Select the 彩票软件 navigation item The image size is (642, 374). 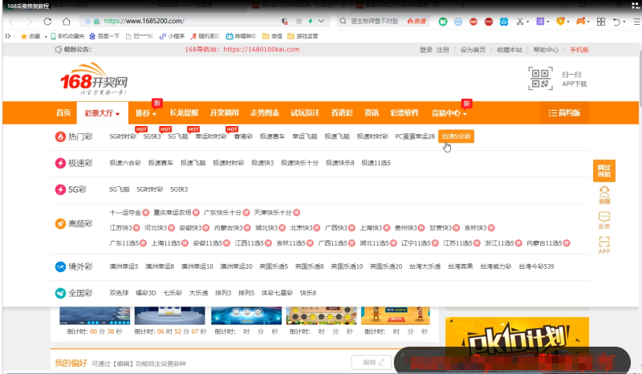404,113
